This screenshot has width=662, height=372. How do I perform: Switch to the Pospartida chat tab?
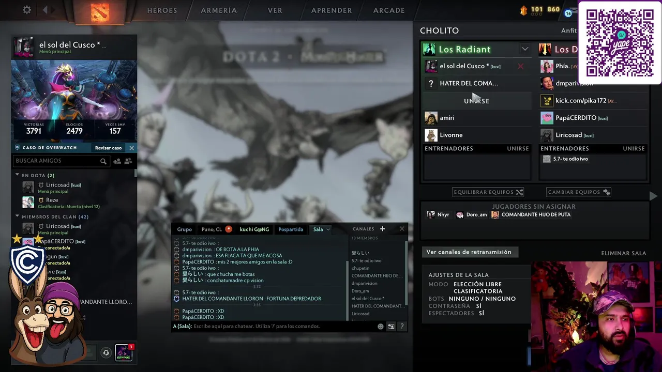click(291, 229)
